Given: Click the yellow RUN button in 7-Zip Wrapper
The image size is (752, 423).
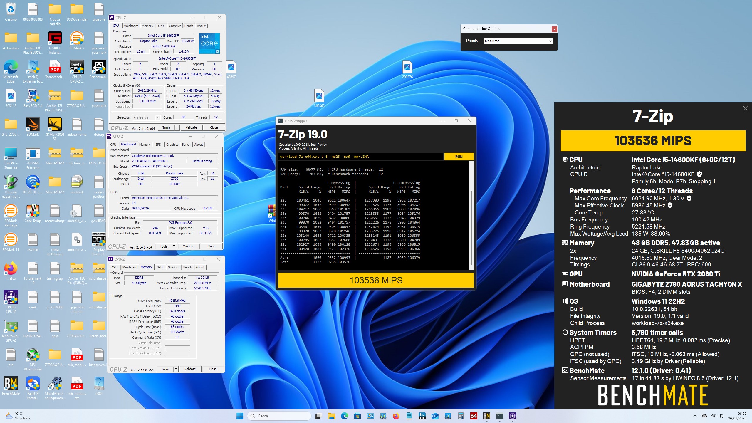Looking at the screenshot, I should tap(459, 157).
